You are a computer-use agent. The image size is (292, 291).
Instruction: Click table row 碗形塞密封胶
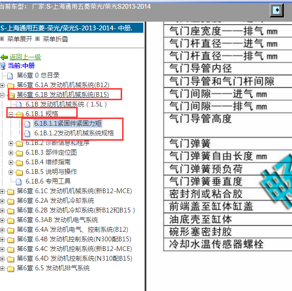point(228,232)
